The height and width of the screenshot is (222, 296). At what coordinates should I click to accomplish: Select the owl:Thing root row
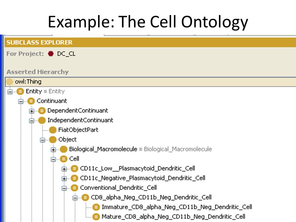(x=150, y=82)
